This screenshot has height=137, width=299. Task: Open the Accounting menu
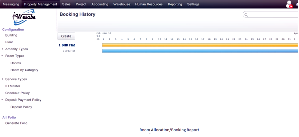pos(100,4)
